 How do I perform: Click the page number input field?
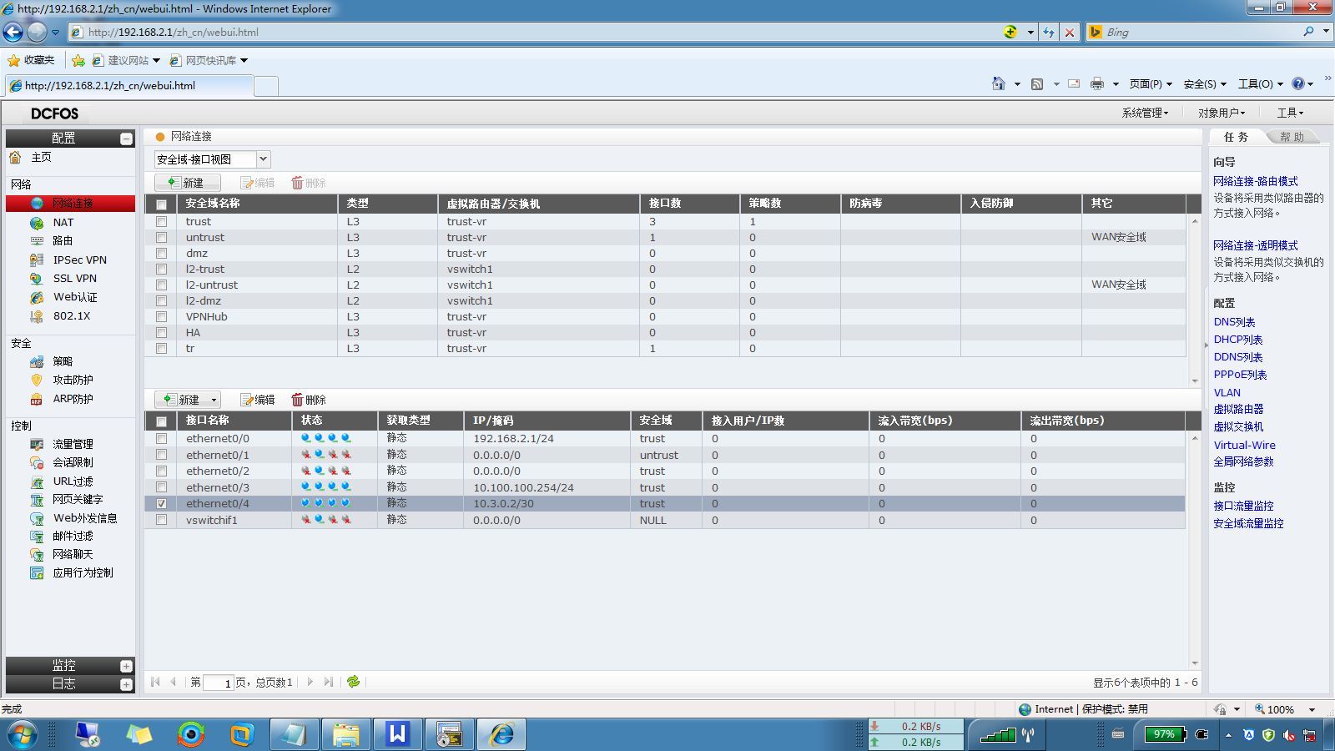[x=218, y=683]
